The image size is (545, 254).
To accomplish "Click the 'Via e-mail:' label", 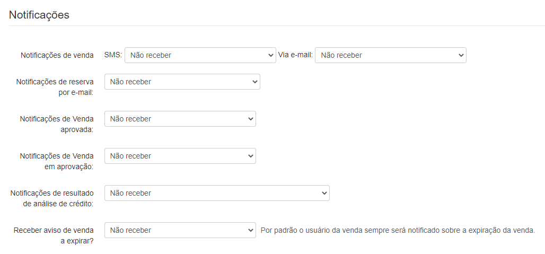I will [x=295, y=55].
